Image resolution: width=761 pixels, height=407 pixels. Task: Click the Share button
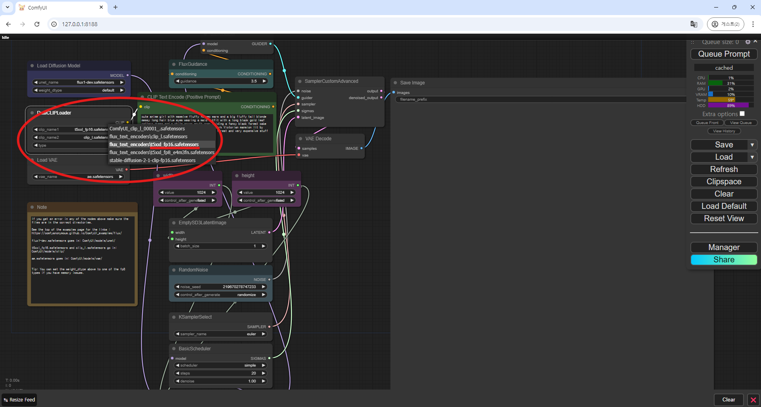(x=724, y=260)
